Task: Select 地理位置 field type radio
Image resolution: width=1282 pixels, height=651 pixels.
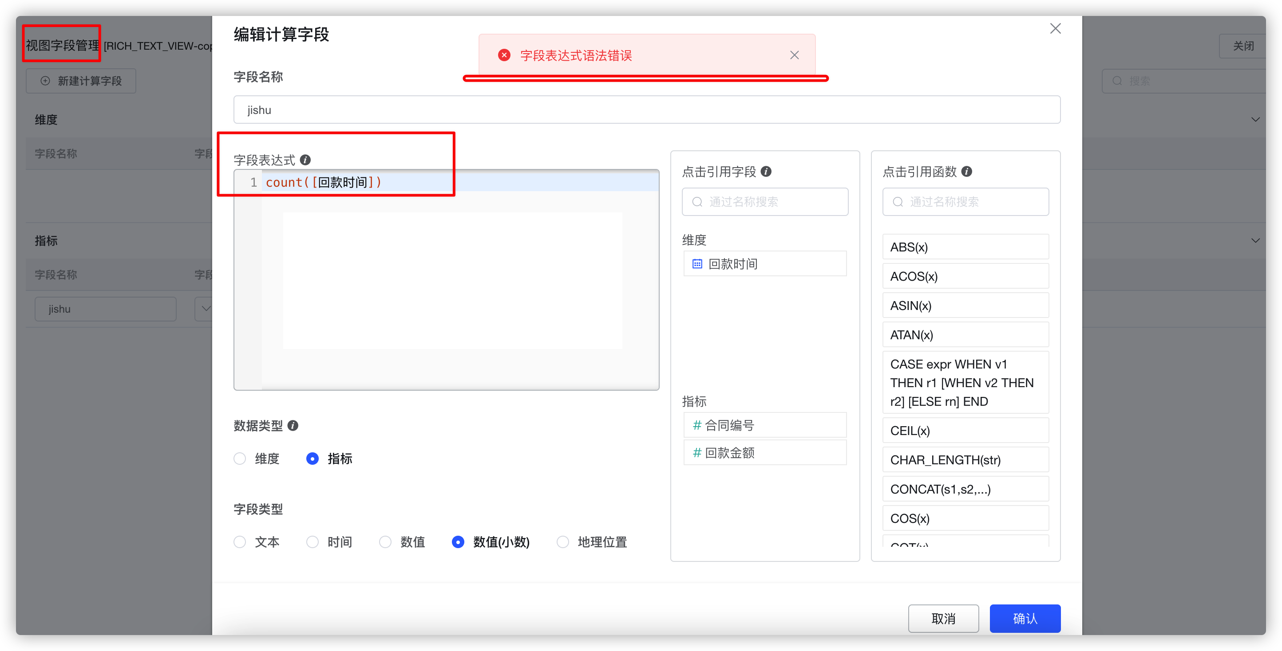Action: 563,542
